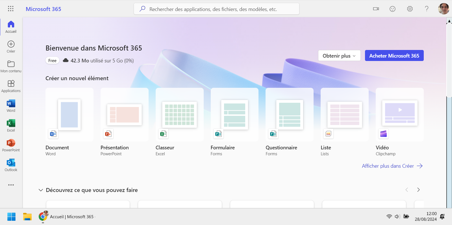Open the help question mark icon

pos(427,9)
